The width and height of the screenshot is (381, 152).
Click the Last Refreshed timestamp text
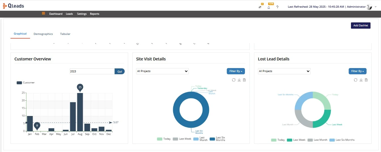point(316,7)
